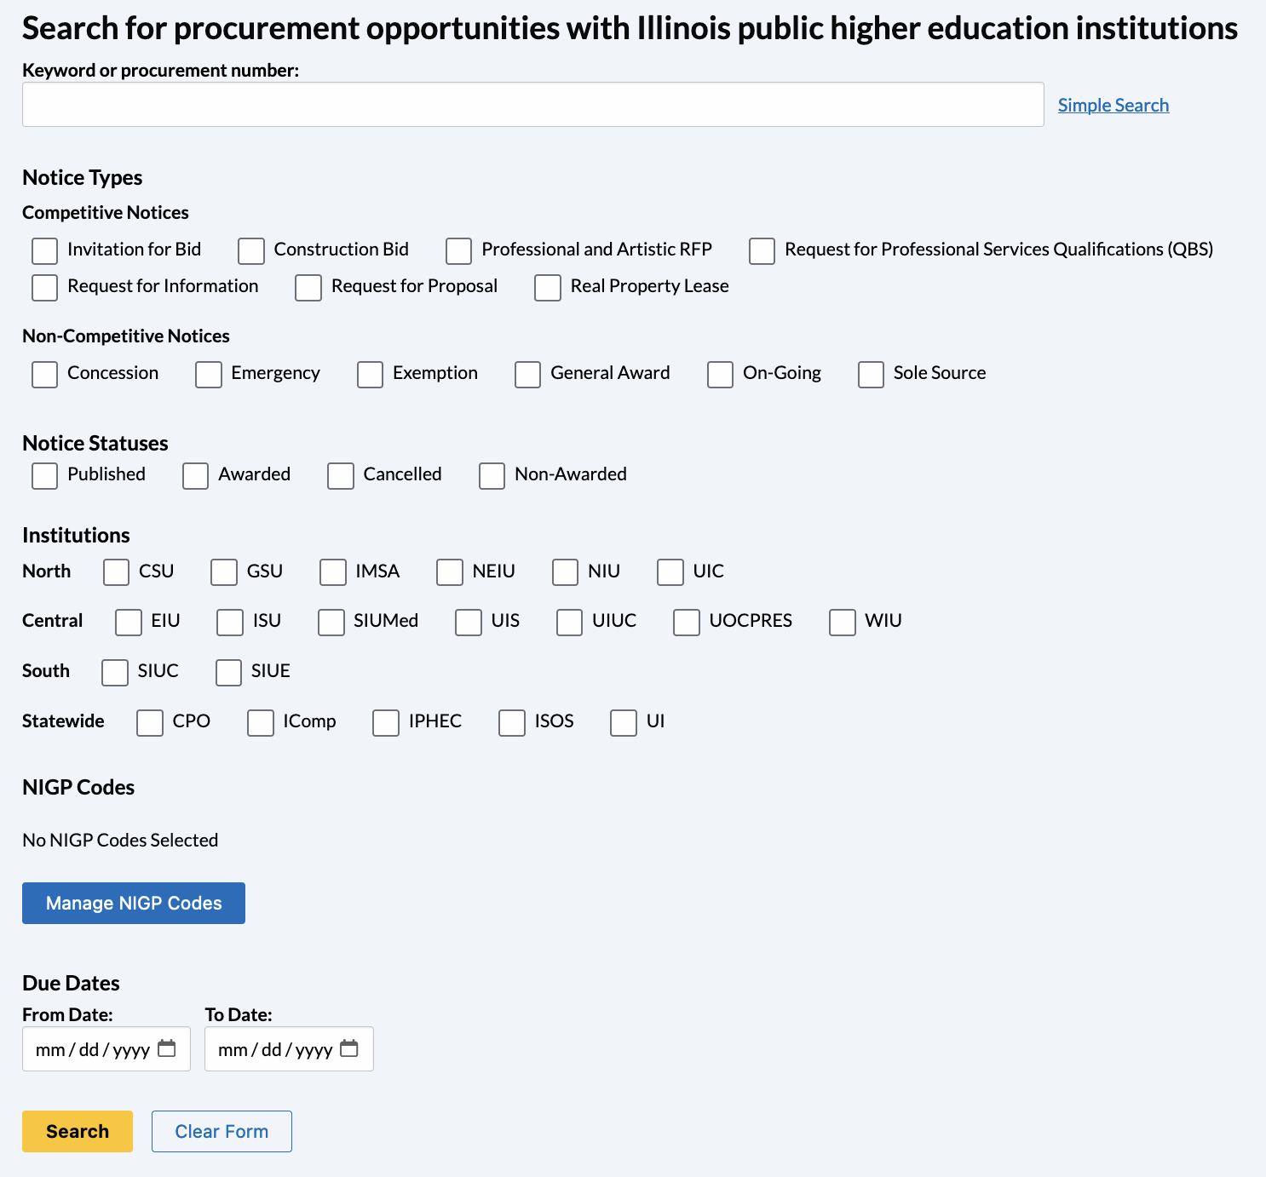The image size is (1266, 1177).
Task: Tick the WIU checkbox
Action: pyautogui.click(x=843, y=623)
